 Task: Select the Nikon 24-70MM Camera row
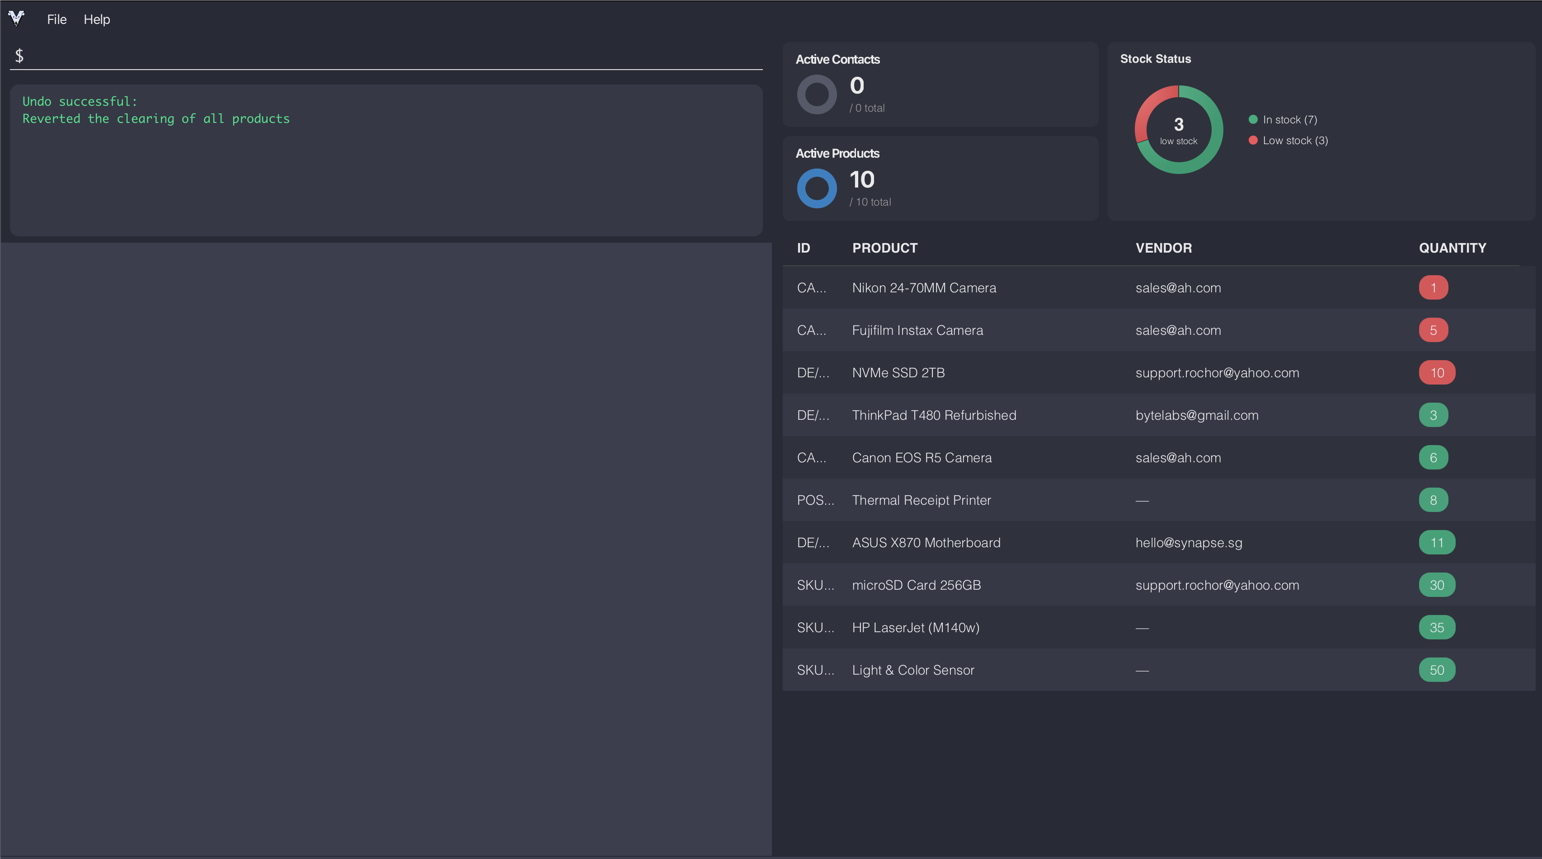pyautogui.click(x=924, y=288)
